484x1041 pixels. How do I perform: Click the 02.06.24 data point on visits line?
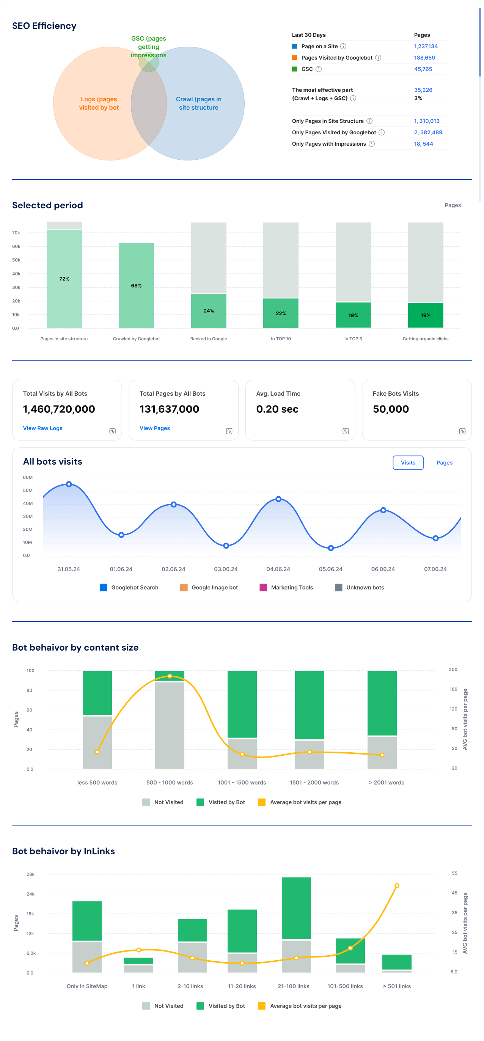click(173, 504)
